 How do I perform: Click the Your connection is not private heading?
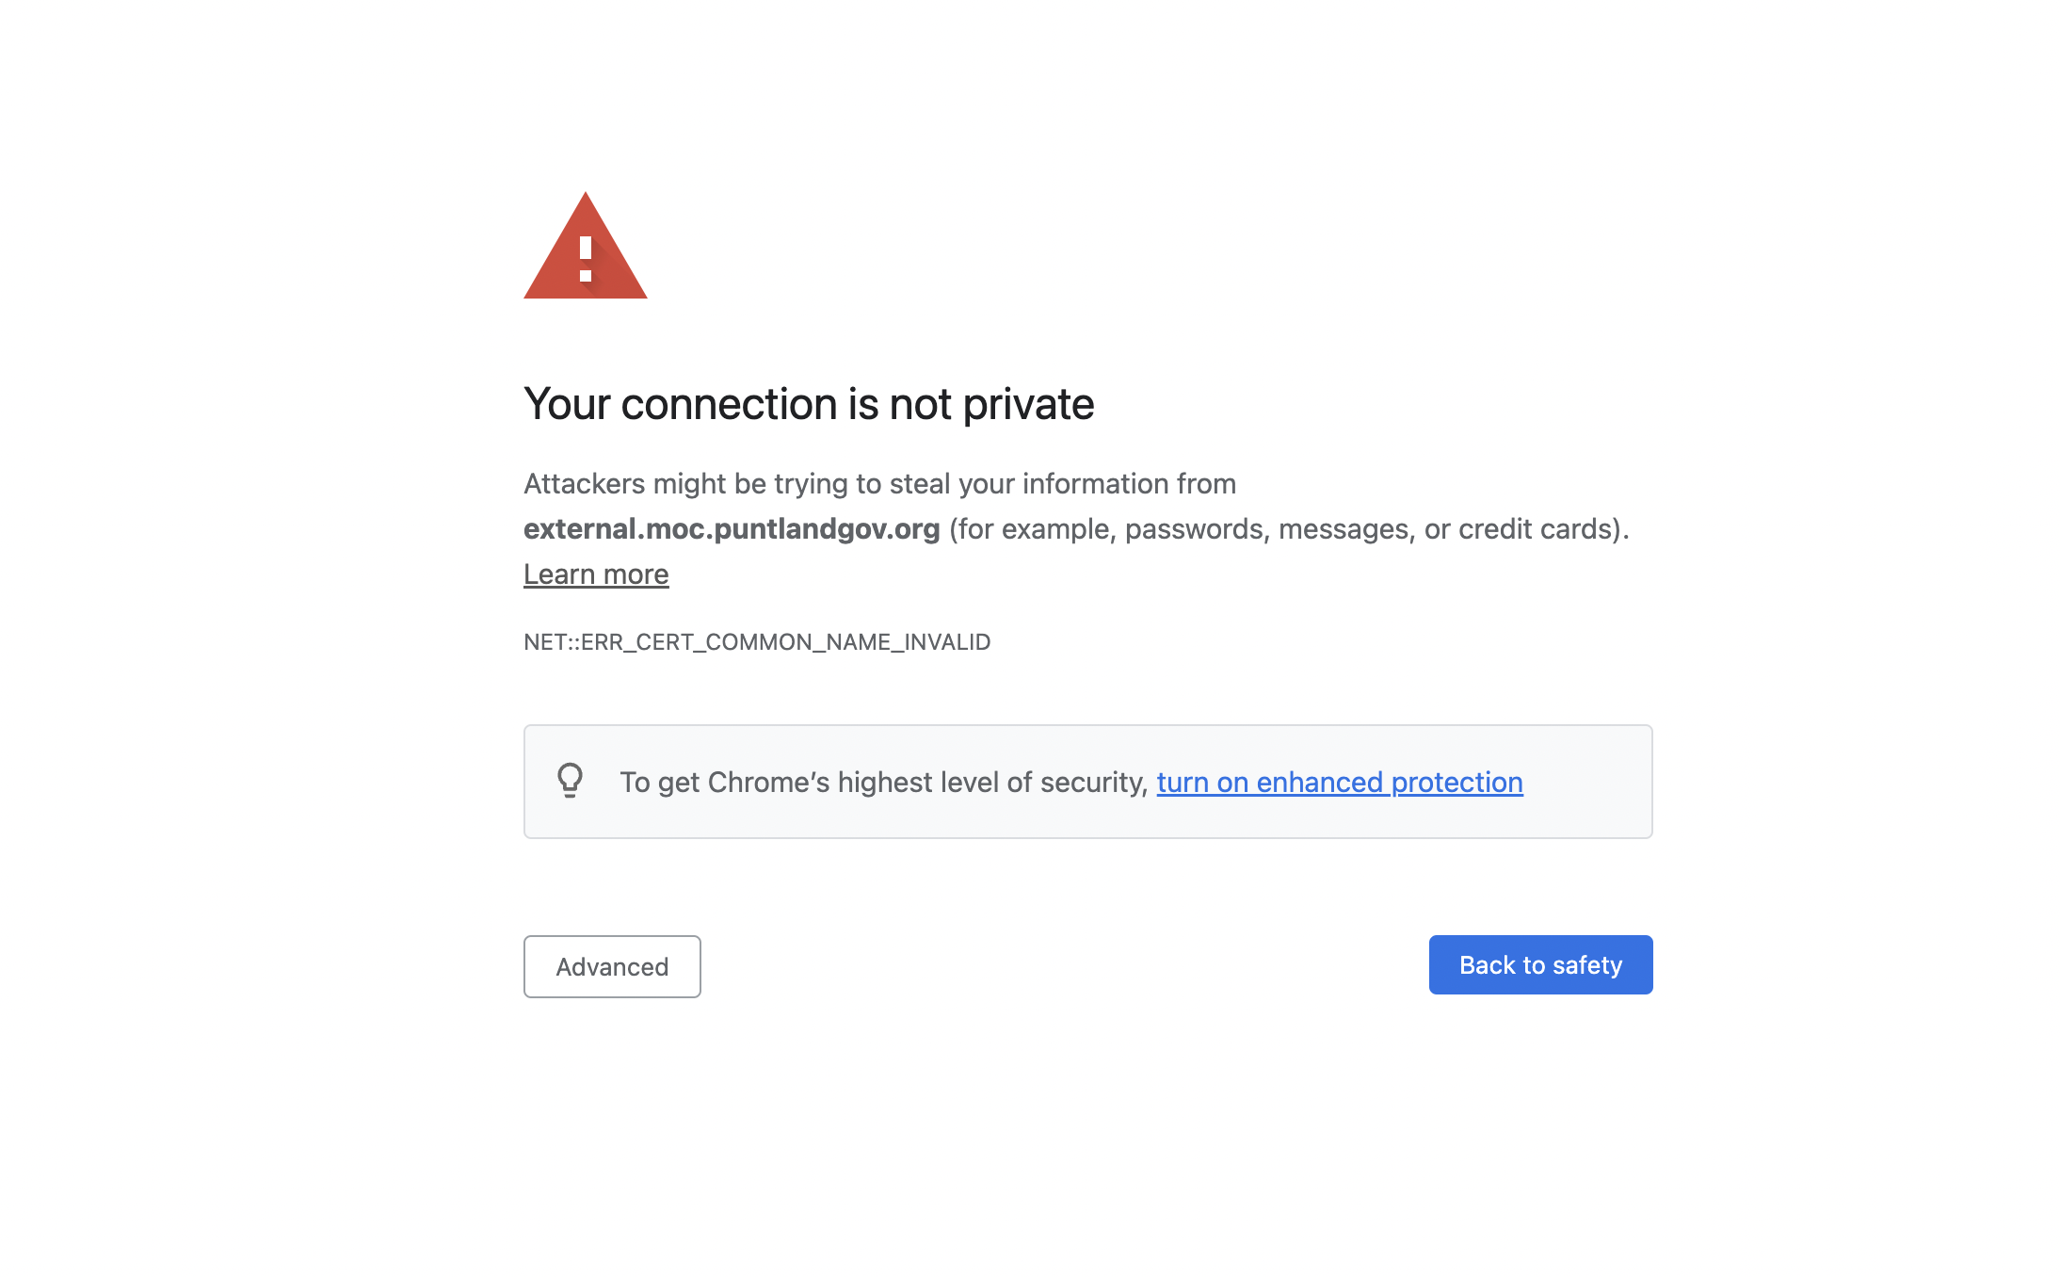809,404
